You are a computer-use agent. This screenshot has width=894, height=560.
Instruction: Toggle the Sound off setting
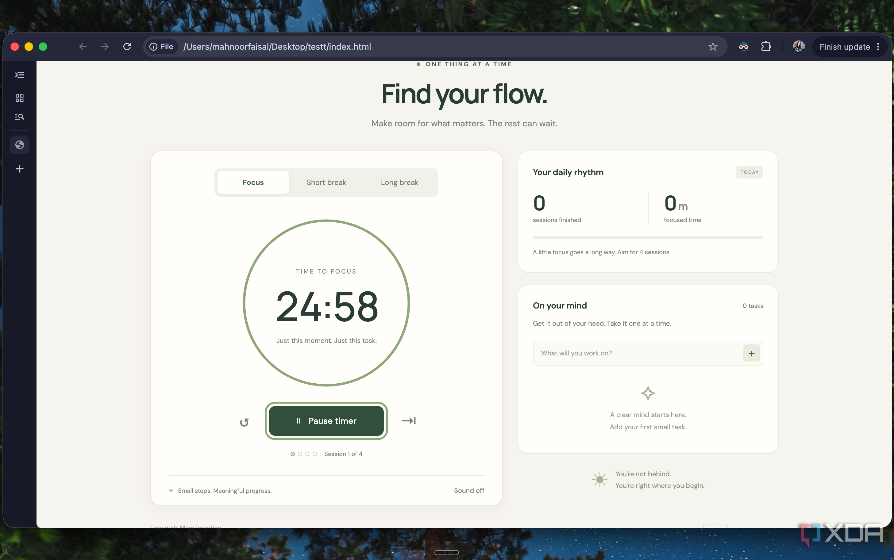(x=469, y=490)
